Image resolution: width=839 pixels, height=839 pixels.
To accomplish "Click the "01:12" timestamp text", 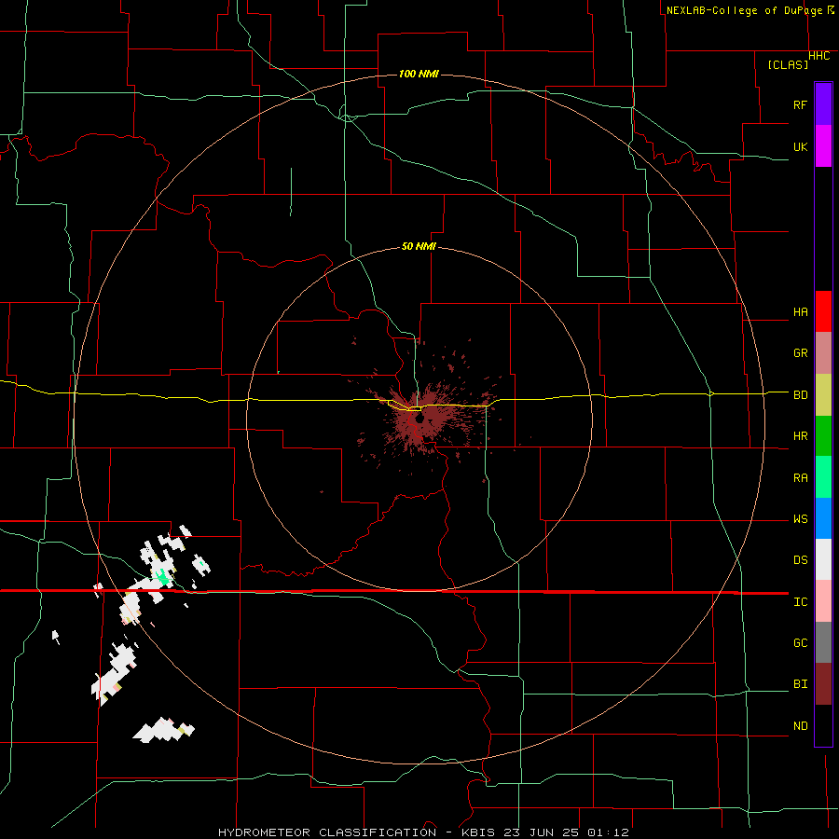I will pos(609,832).
